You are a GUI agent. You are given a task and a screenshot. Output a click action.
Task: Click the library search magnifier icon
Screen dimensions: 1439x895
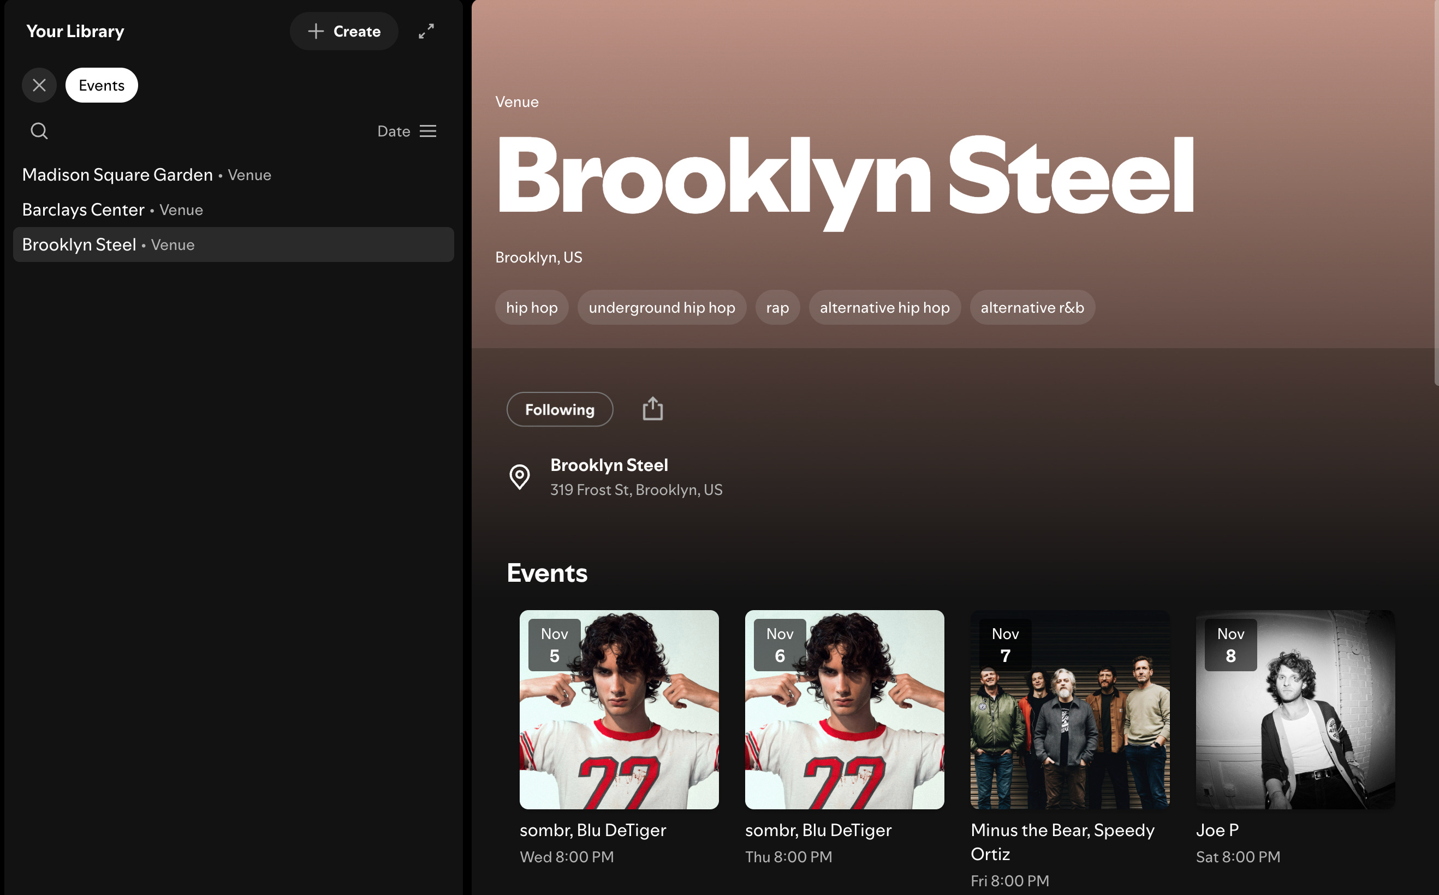point(39,131)
